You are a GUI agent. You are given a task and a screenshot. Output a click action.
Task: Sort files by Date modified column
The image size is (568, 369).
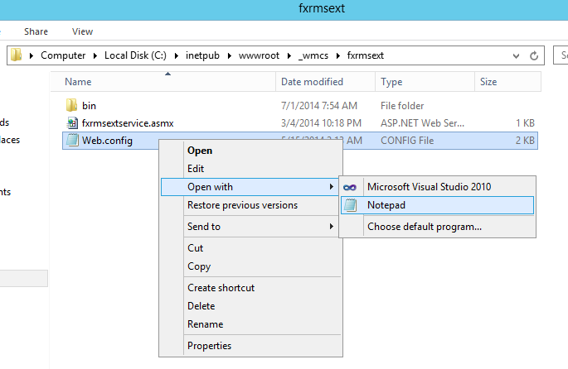click(x=312, y=82)
